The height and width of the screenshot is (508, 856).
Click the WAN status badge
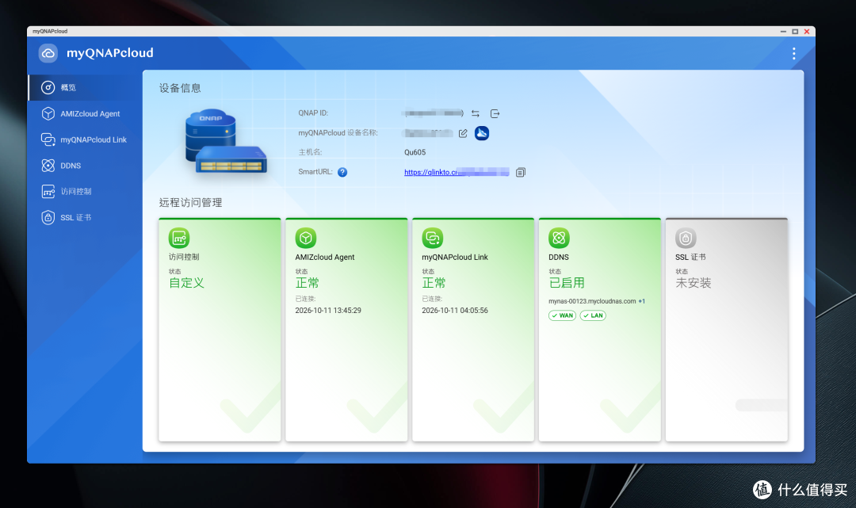(562, 315)
